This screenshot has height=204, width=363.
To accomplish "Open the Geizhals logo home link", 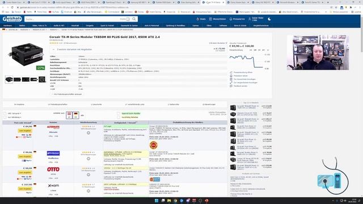I will 12,19.
